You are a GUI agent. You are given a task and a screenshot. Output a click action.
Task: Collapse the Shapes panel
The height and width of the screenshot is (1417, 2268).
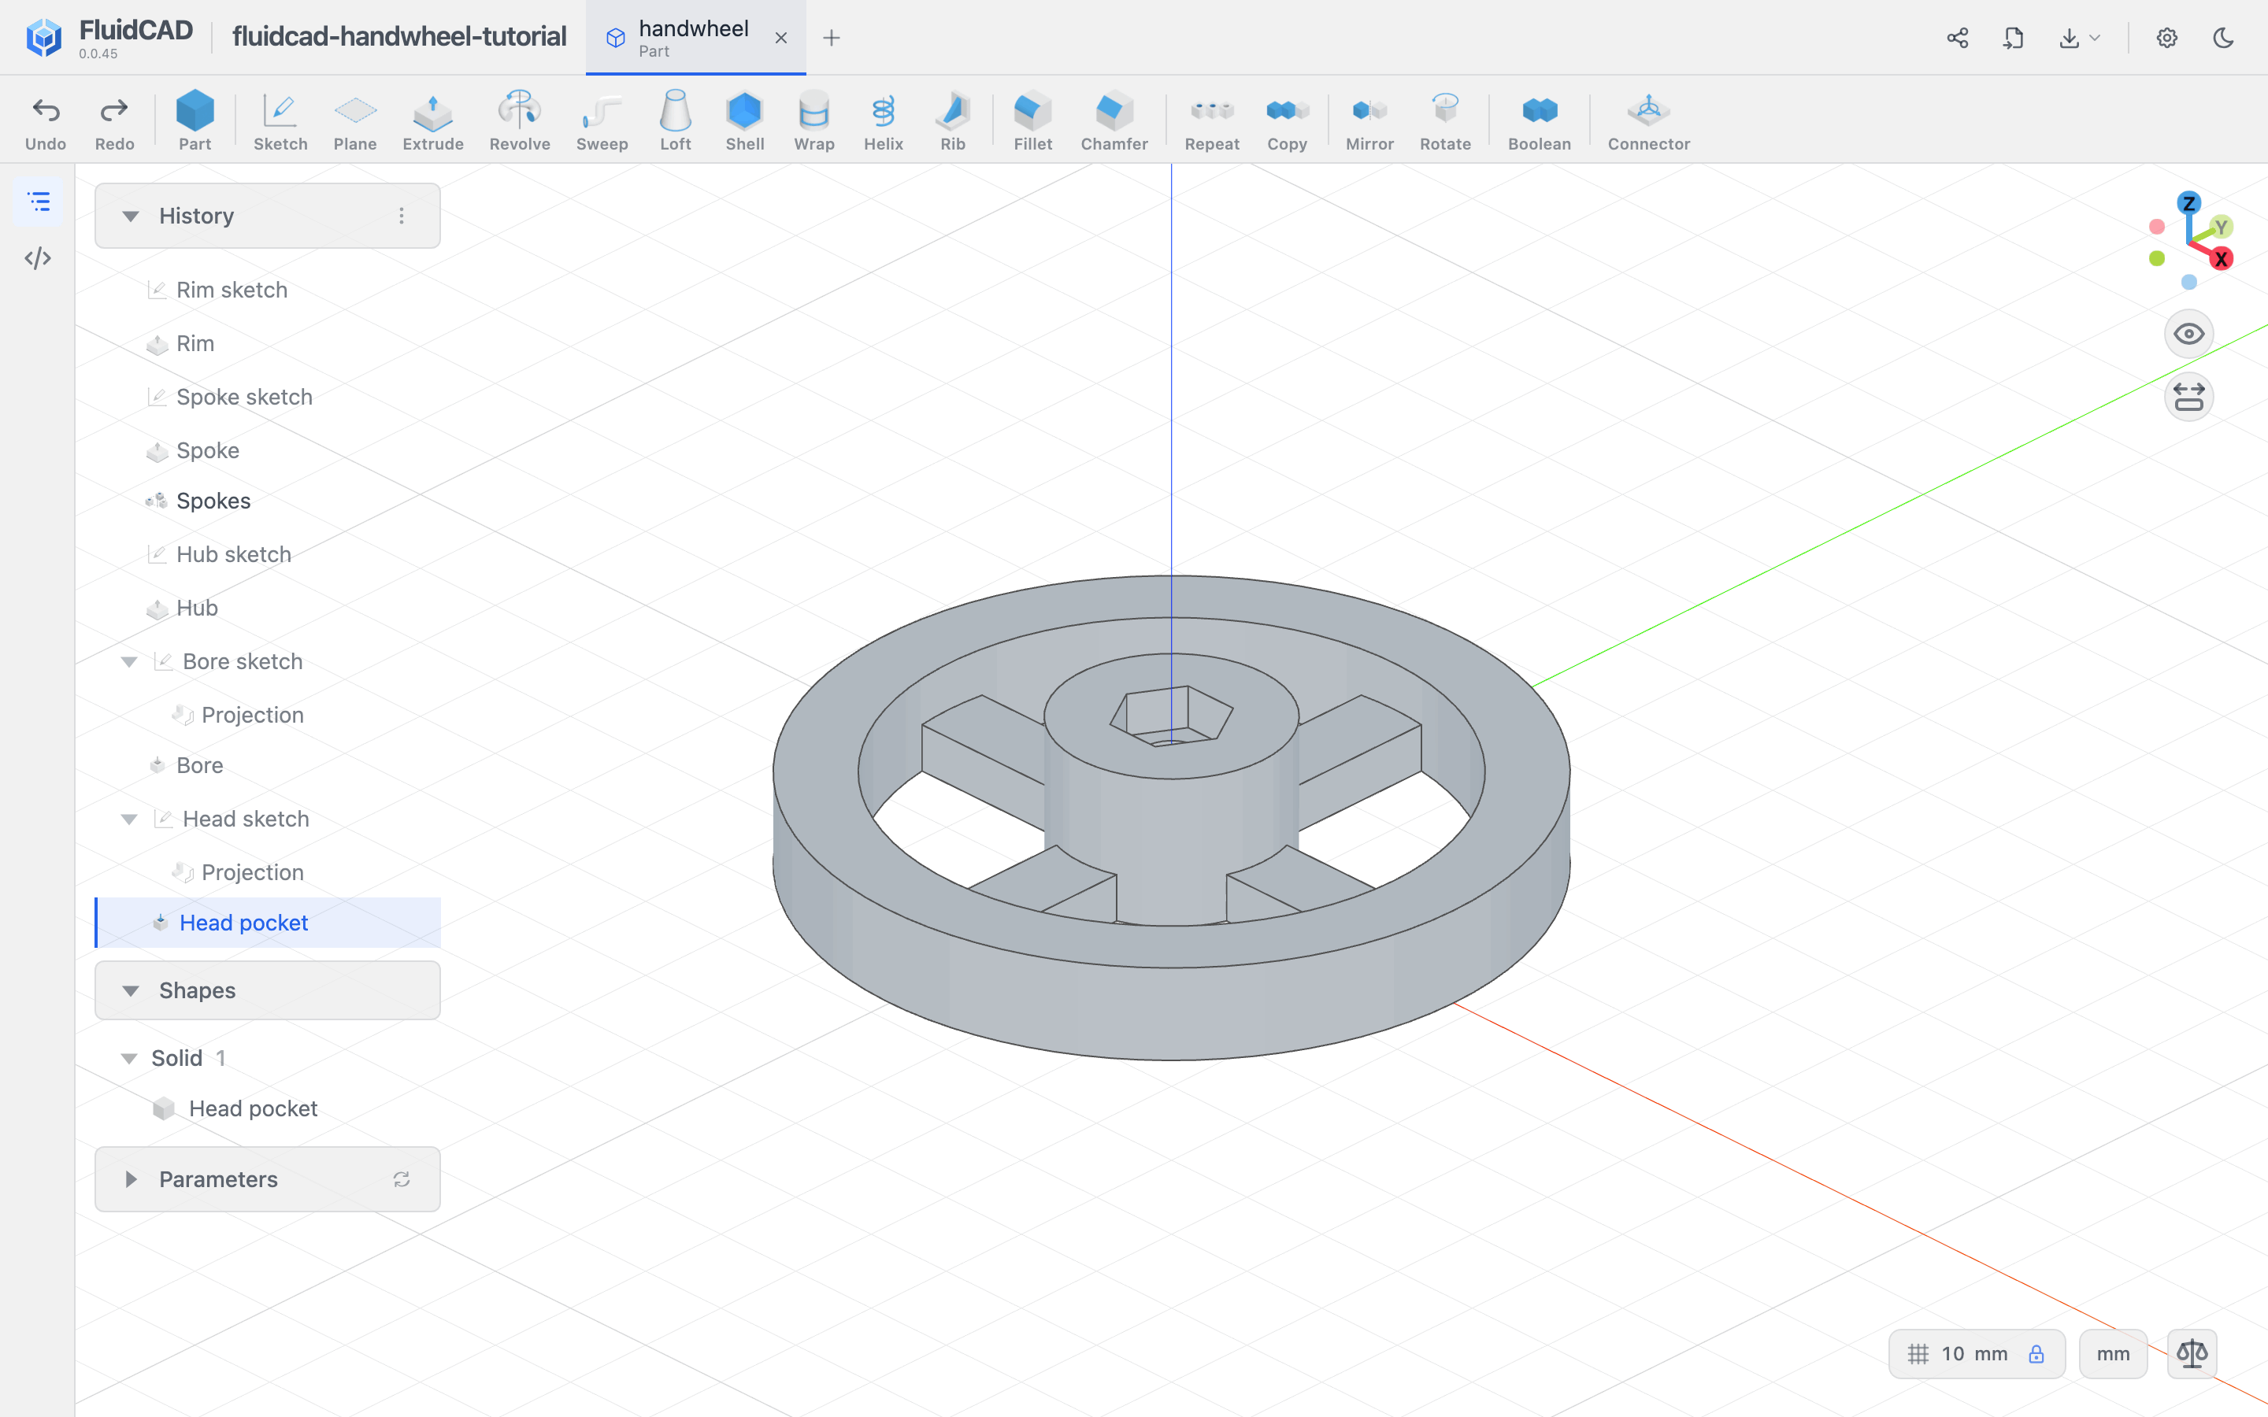[x=130, y=990]
